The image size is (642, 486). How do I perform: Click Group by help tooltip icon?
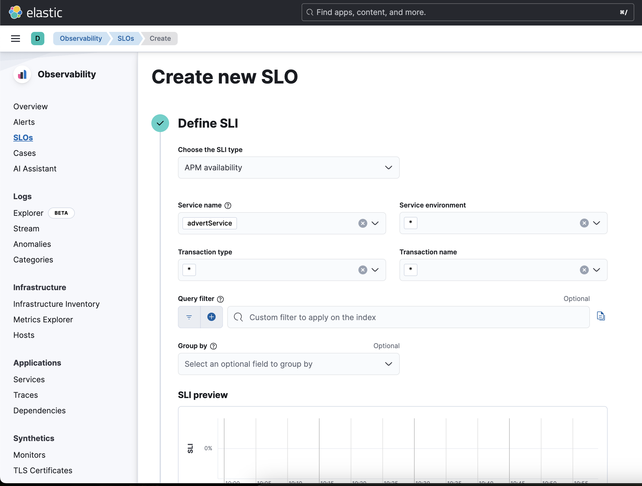[213, 346]
